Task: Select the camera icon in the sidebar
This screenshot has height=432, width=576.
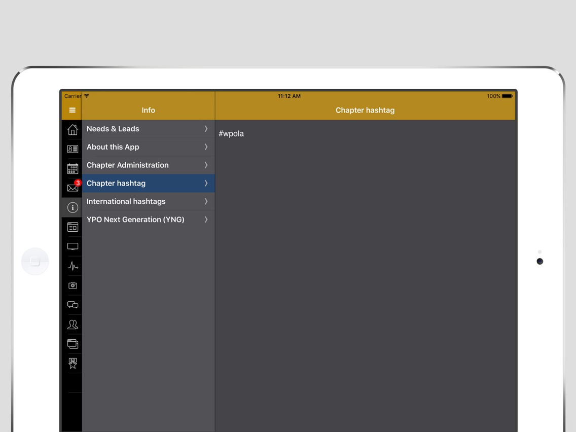Action: click(72, 285)
